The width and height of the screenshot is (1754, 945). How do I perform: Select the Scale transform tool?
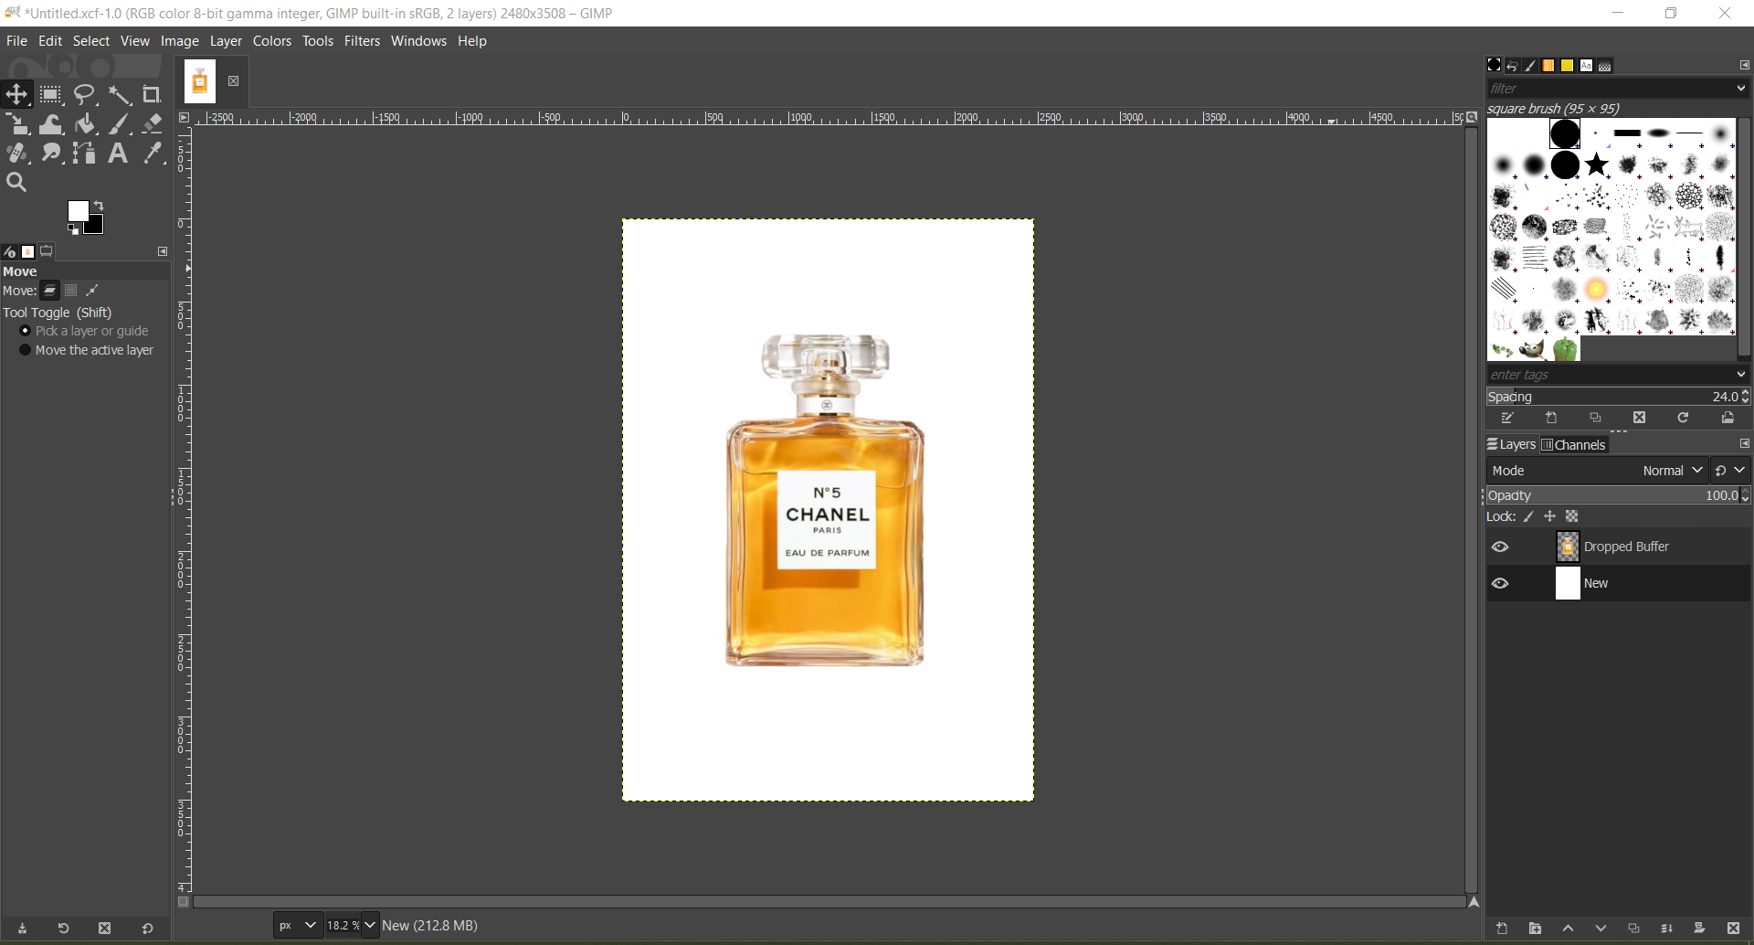point(17,124)
